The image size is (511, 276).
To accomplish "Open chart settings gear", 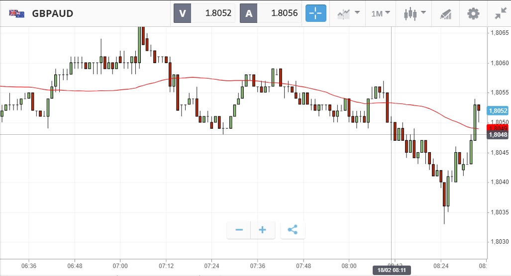I will click(x=473, y=13).
